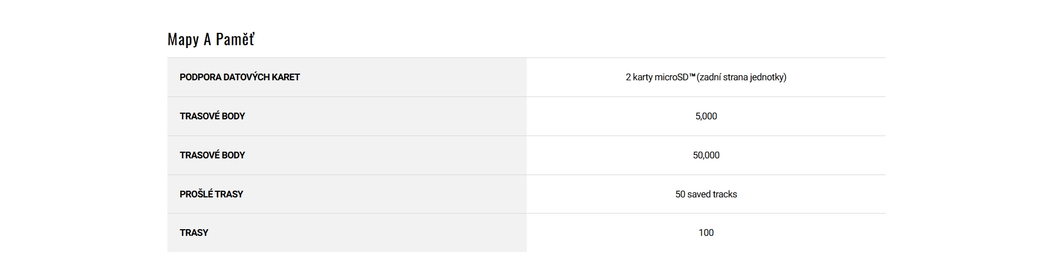Click the TRASOVÉ BODY label beside 5,000
The image size is (1048, 271).
[212, 117]
